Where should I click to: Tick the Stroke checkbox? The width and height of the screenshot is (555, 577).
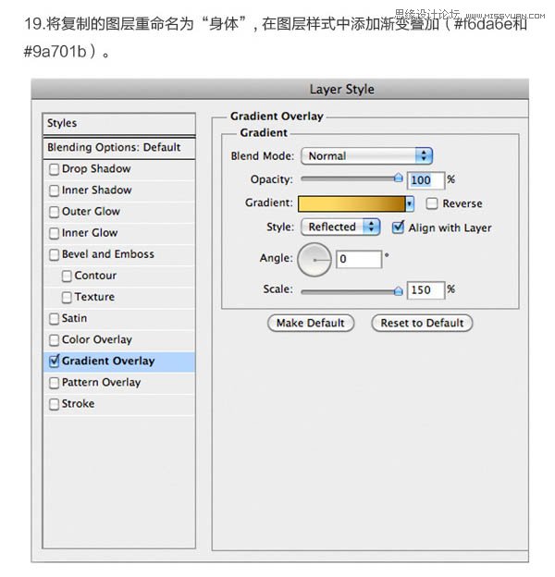click(x=54, y=404)
